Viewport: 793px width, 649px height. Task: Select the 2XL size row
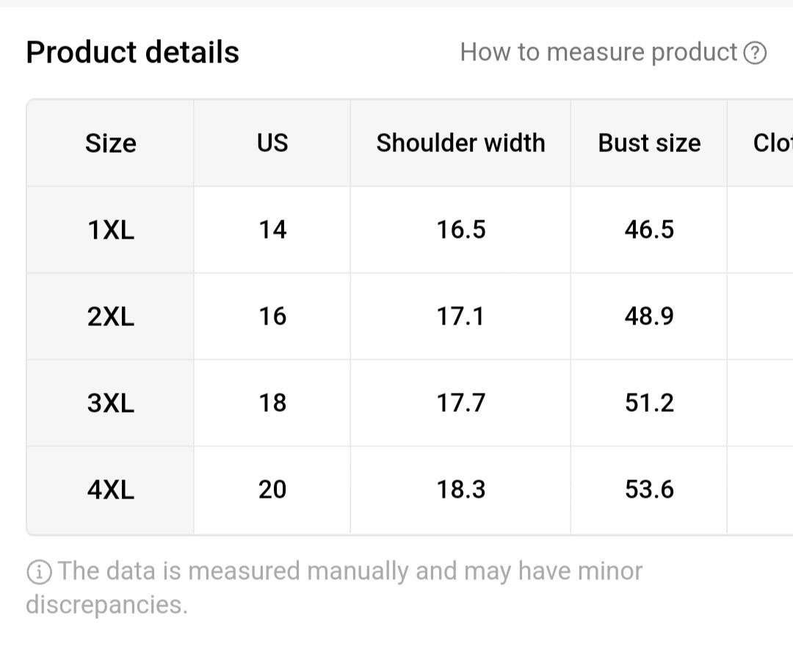point(110,316)
